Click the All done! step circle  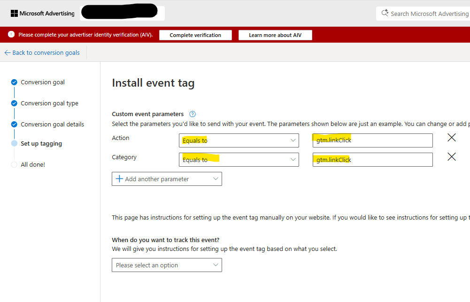14,164
